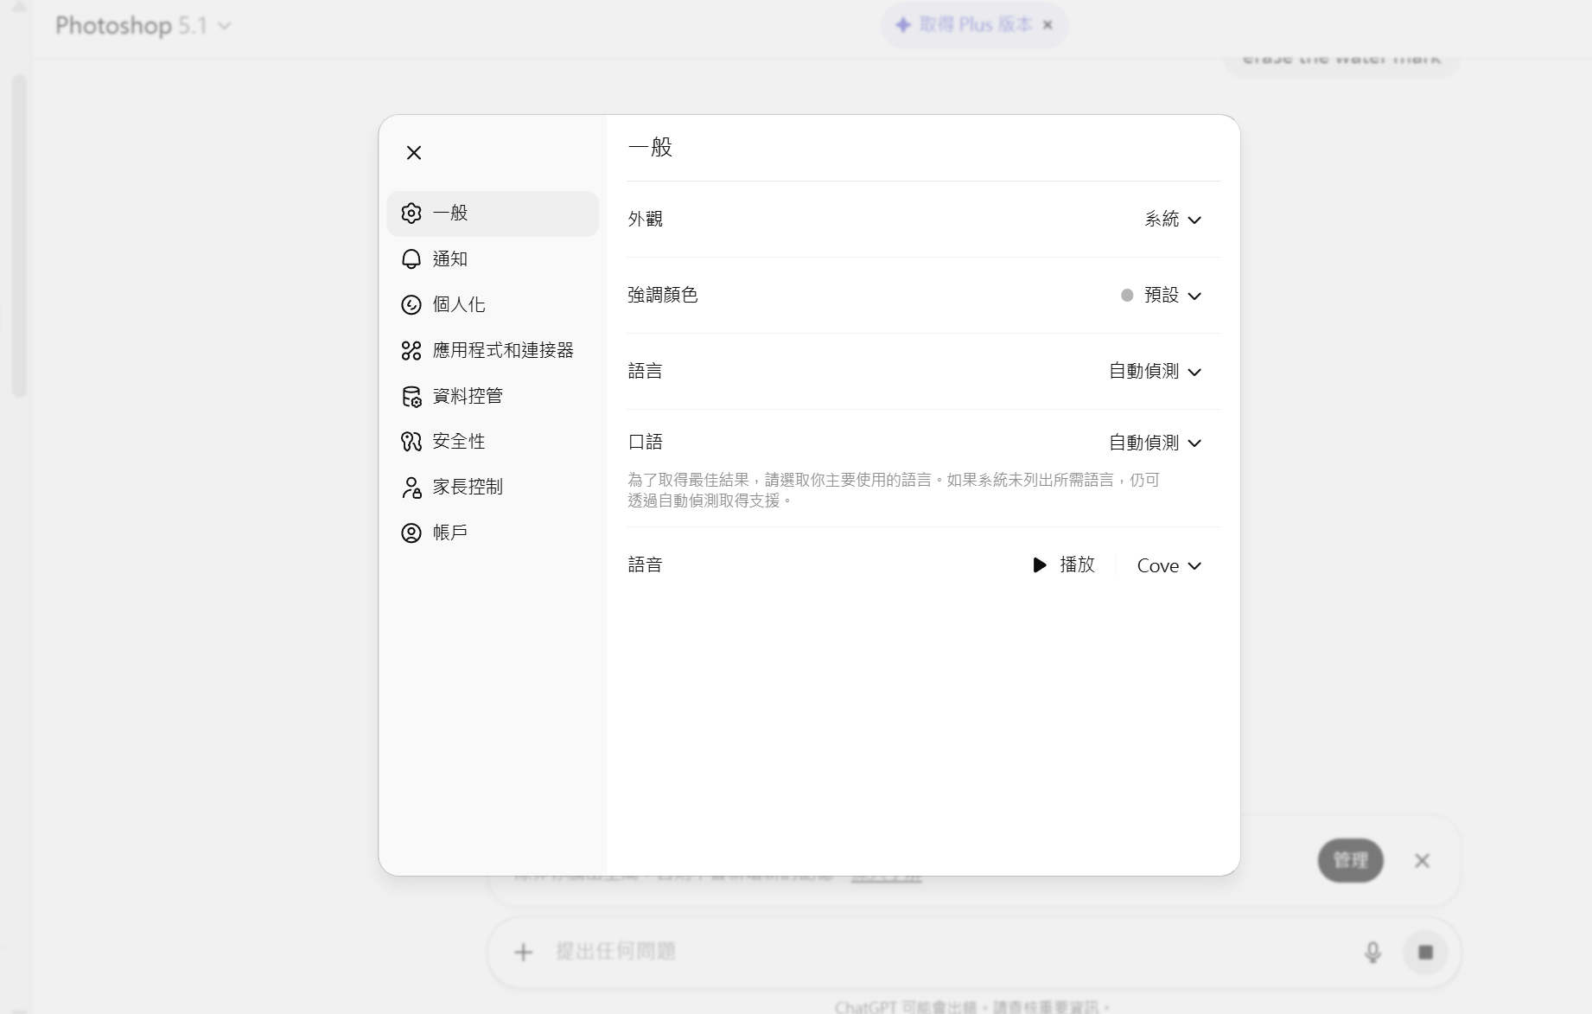Viewport: 1592px width, 1014px height.
Task: Open 家長控制 via its person-lock icon
Action: [x=411, y=488]
